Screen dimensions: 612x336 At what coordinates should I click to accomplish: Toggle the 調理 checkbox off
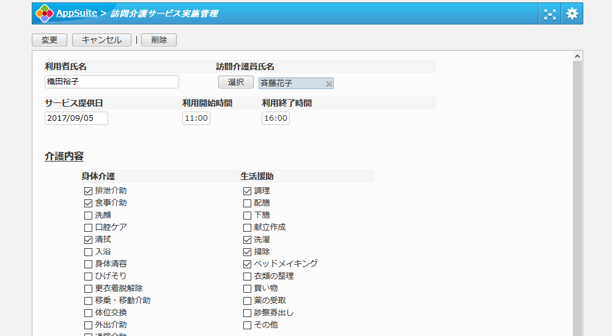click(x=247, y=191)
